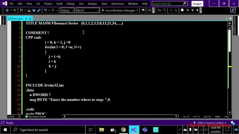The height and width of the screenshot is (134, 239).
Task: Open the 110 % zoom level dropdown
Action: point(13,117)
